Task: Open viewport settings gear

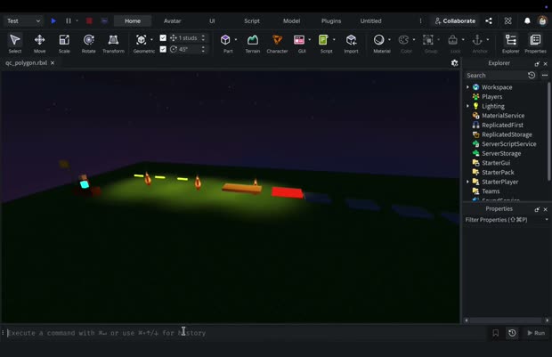Action: [454, 63]
